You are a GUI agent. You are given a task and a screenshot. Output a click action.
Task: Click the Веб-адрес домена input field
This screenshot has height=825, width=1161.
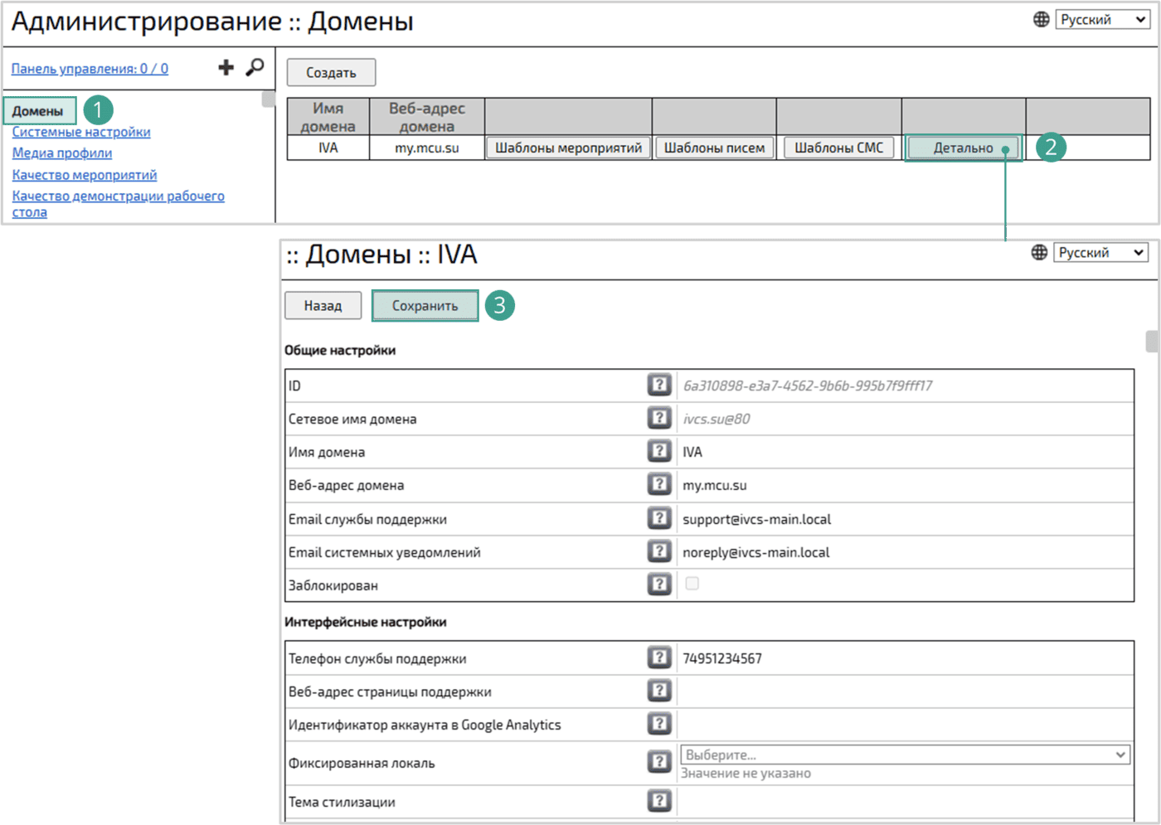(904, 485)
